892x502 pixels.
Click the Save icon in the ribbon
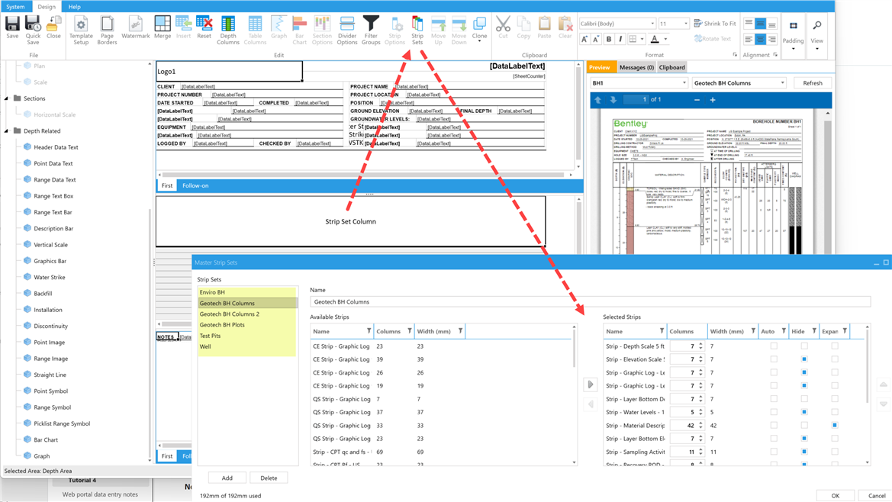point(12,27)
